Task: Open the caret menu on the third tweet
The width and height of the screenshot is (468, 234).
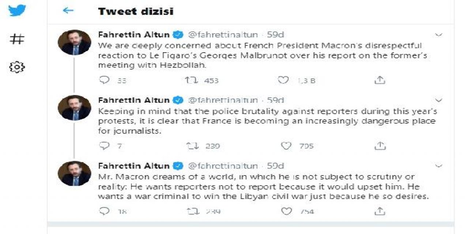Action: [x=439, y=166]
